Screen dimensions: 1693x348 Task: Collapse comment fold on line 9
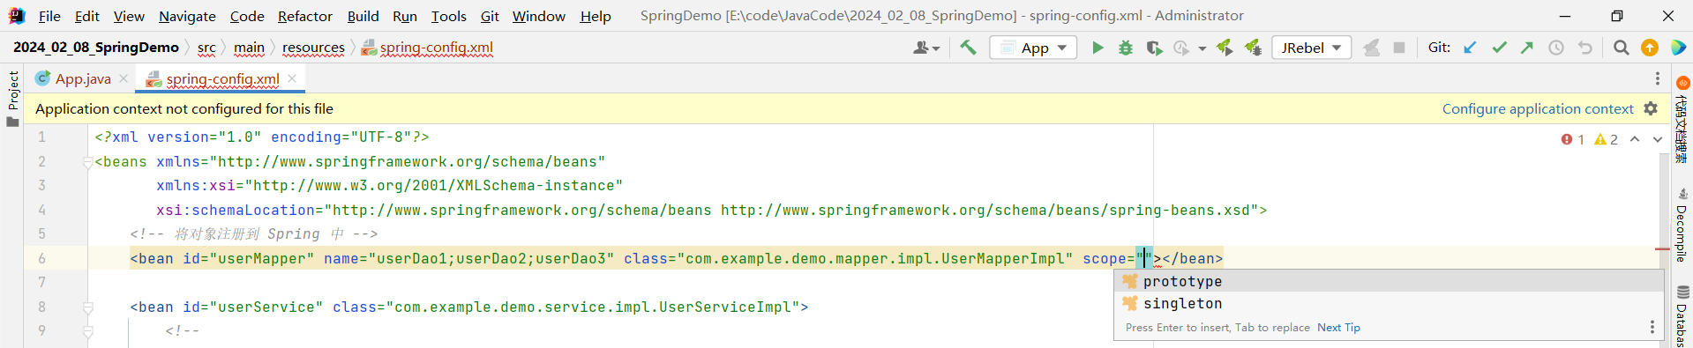point(88,331)
